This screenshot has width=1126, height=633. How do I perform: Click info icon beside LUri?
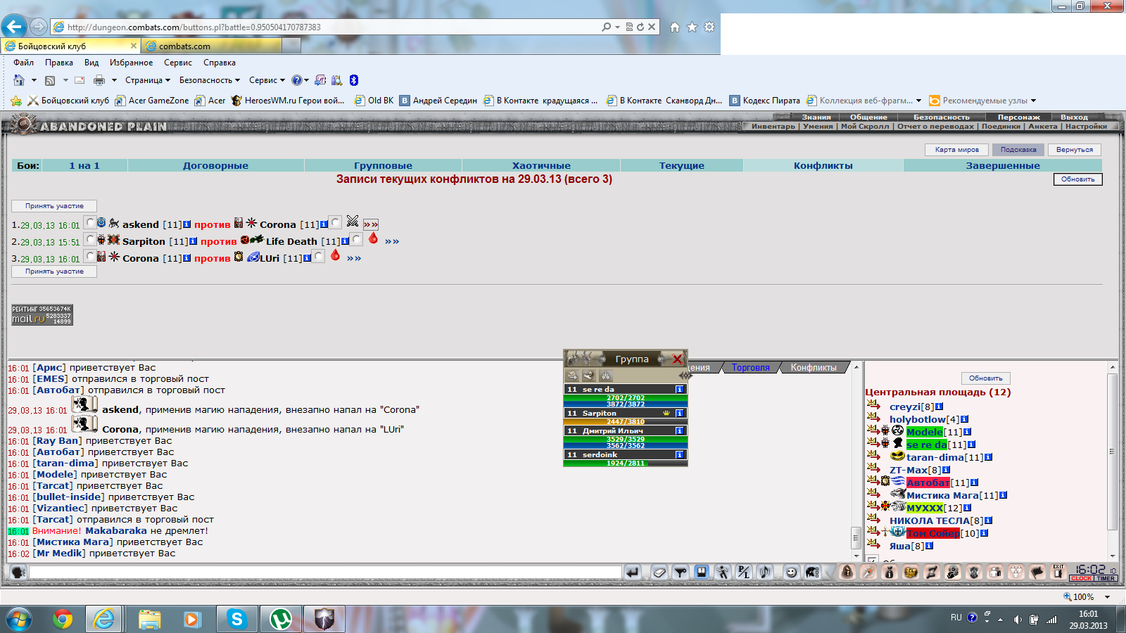307,258
